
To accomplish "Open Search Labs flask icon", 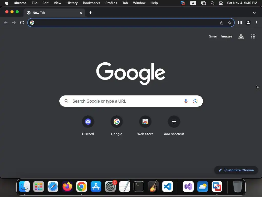I will tap(241, 36).
